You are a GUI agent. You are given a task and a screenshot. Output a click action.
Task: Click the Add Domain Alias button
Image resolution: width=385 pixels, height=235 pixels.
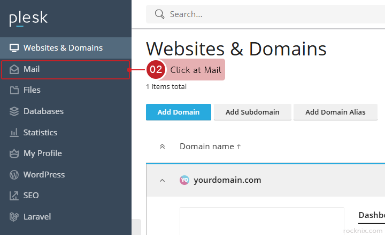click(335, 112)
